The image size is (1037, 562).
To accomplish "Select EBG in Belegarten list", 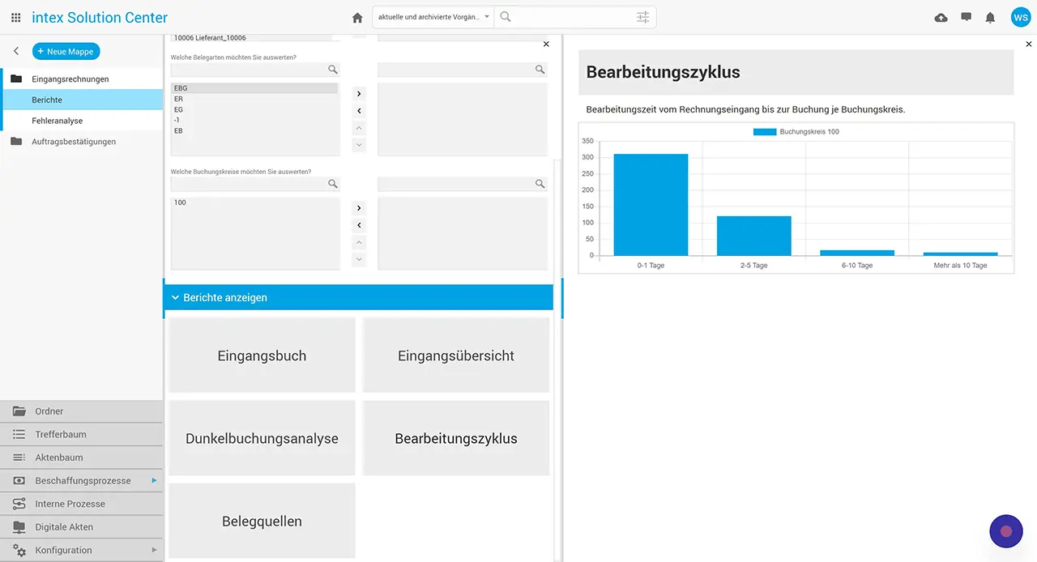I will pos(254,88).
